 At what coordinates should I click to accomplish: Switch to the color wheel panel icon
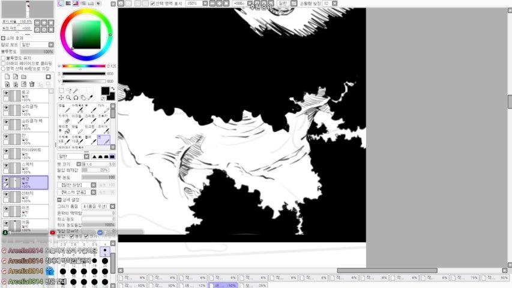coord(61,3)
